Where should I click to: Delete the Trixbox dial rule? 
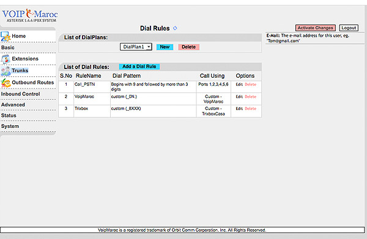(250, 109)
